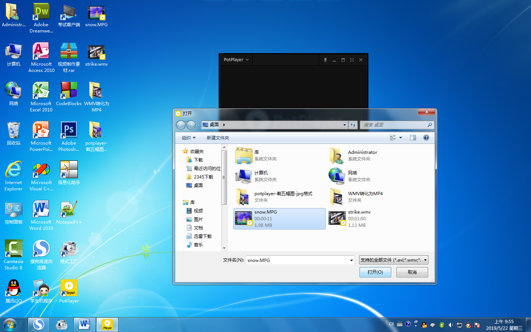531x332 pixels.
Task: Open the 搜狗高速浏览器 desktop shortcut
Action: pyautogui.click(x=41, y=255)
